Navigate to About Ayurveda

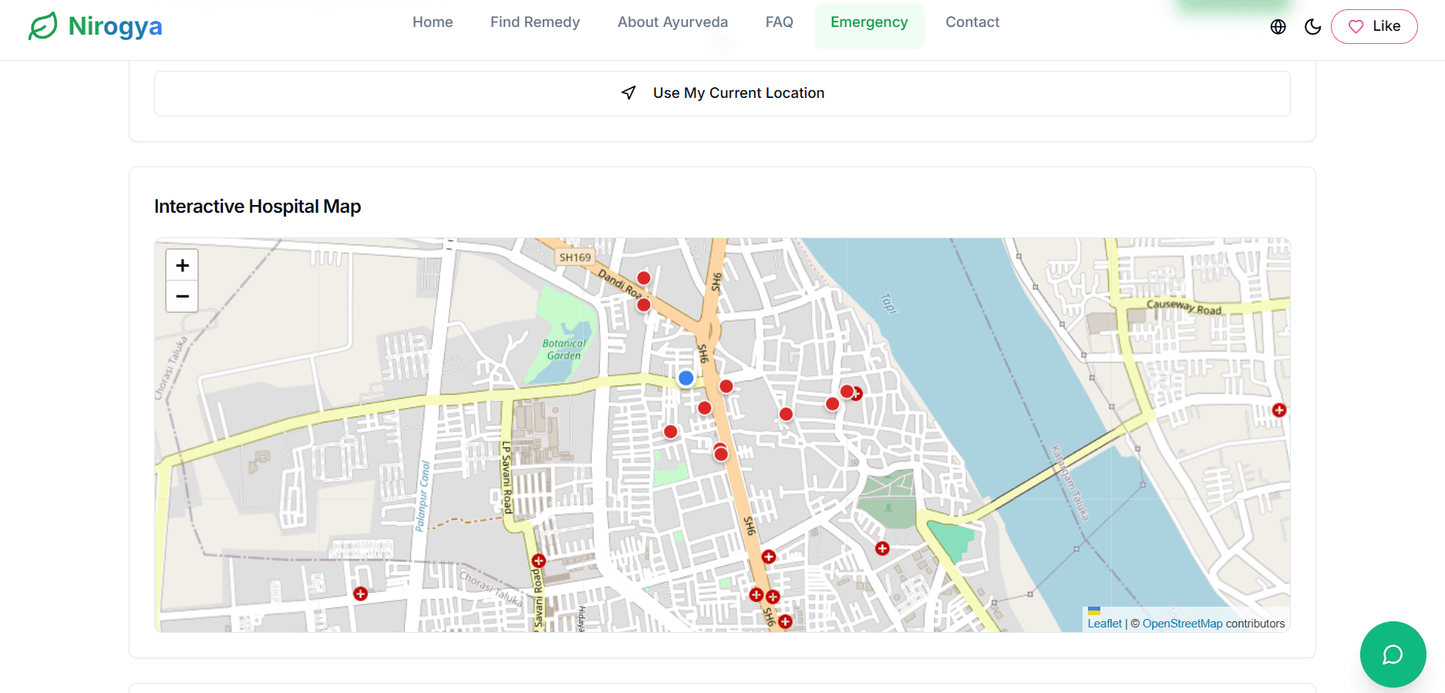(x=672, y=22)
